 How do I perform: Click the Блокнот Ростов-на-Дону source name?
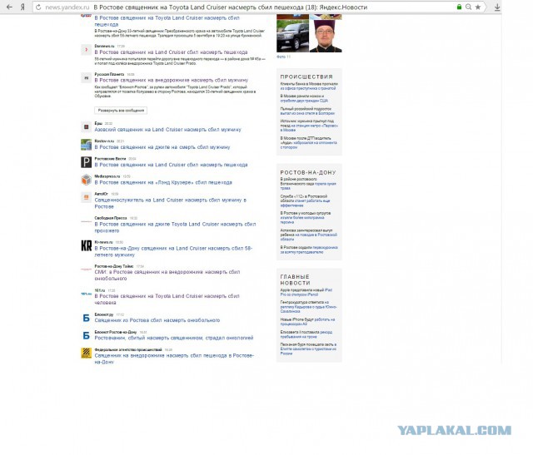pos(116,332)
